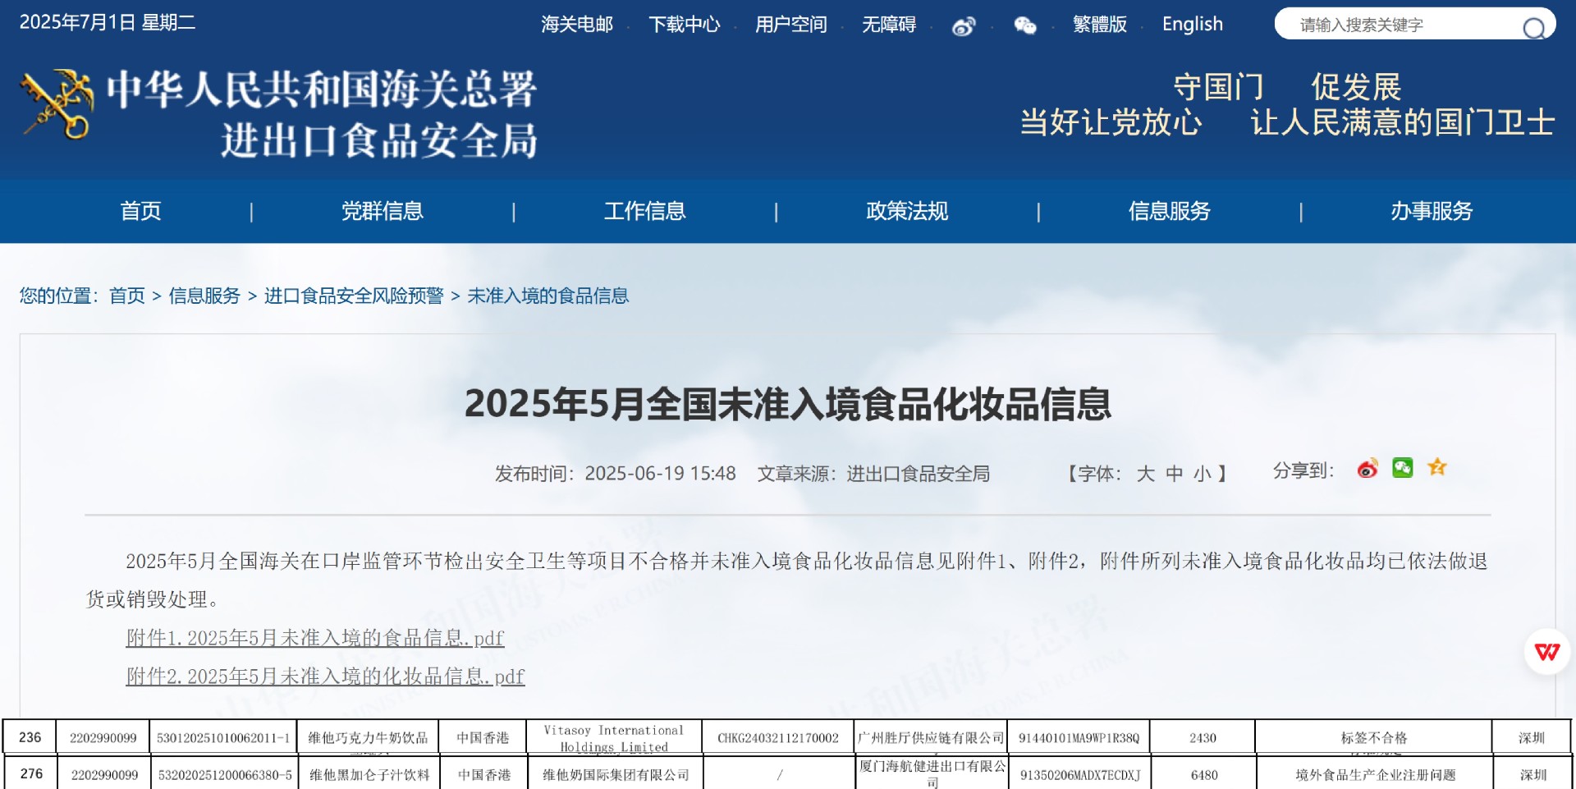Click the star favorites share icon
This screenshot has height=789, width=1576.
click(x=1436, y=468)
